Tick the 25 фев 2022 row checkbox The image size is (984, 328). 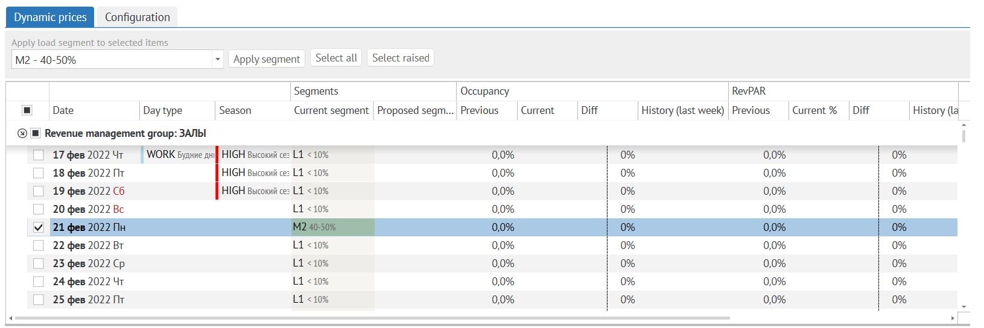[39, 300]
